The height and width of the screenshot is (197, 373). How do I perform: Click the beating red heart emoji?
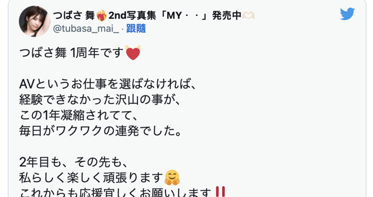(x=133, y=53)
